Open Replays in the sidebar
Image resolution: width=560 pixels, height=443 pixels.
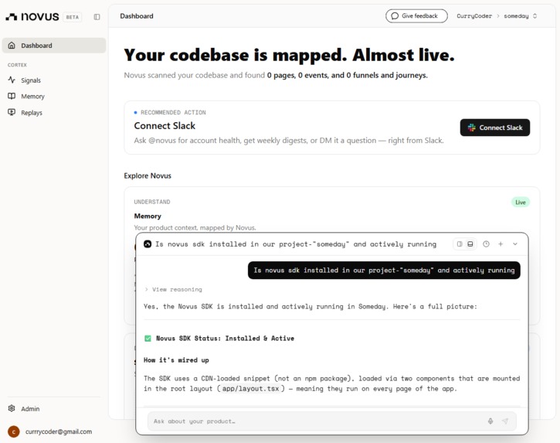[x=54, y=113]
